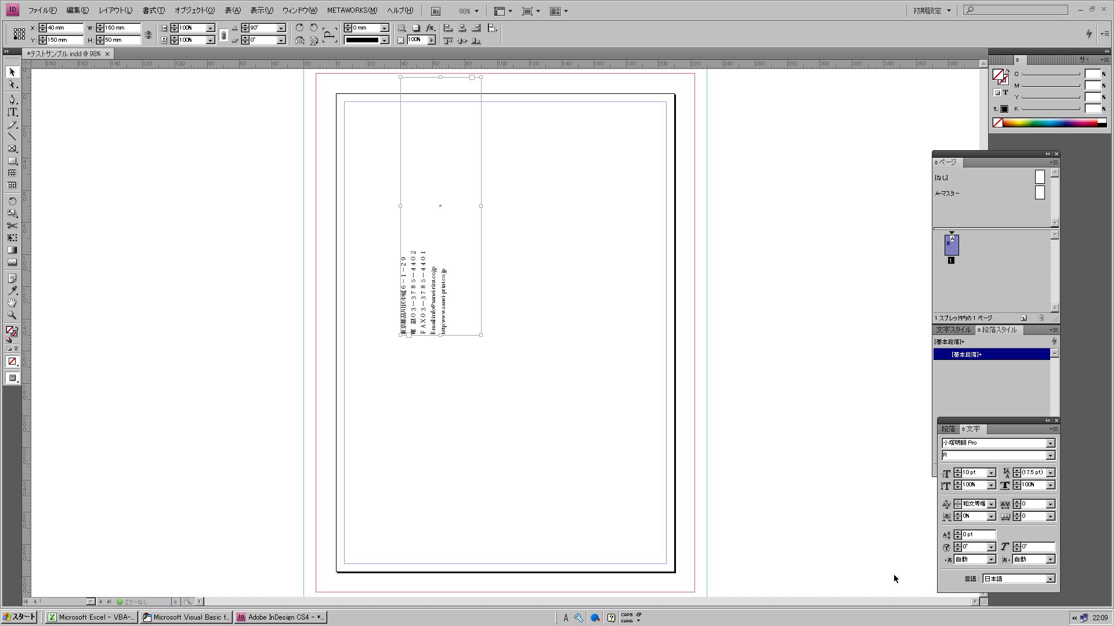The width and height of the screenshot is (1114, 626).
Task: Select the Scissors tool
Action: click(12, 225)
